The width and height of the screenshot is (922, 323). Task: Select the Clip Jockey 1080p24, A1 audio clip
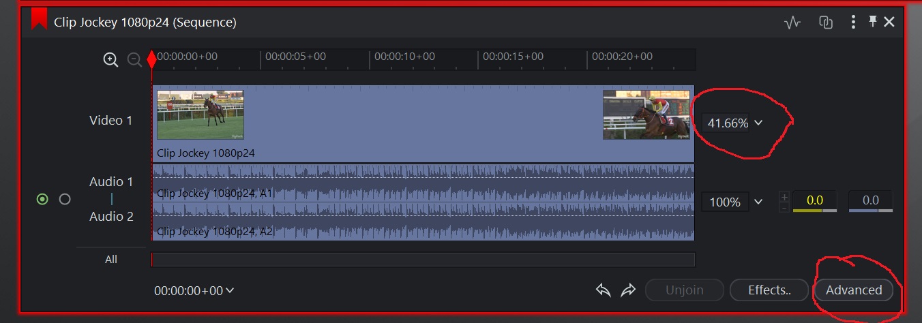click(423, 183)
